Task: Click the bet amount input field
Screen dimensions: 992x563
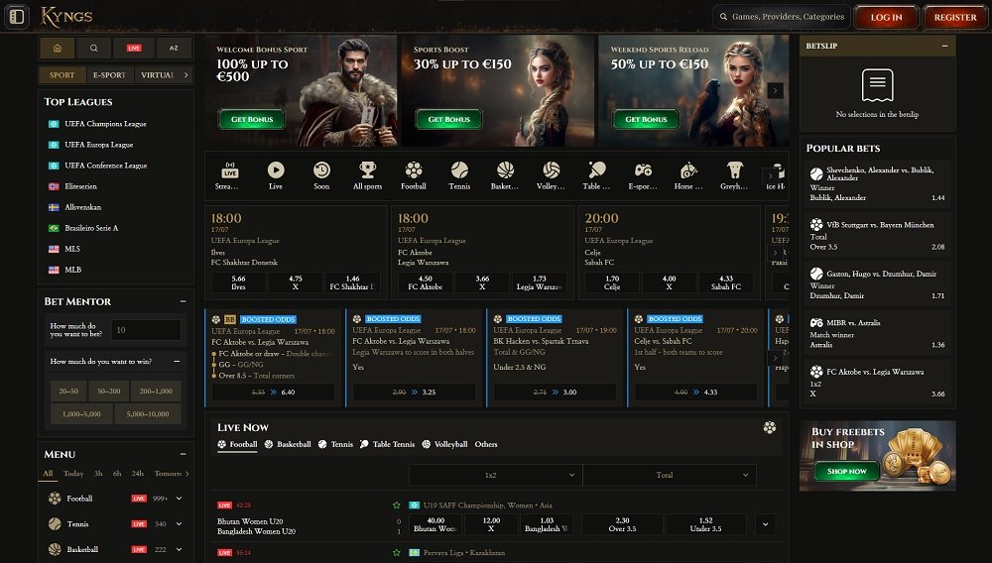Action: coord(146,330)
